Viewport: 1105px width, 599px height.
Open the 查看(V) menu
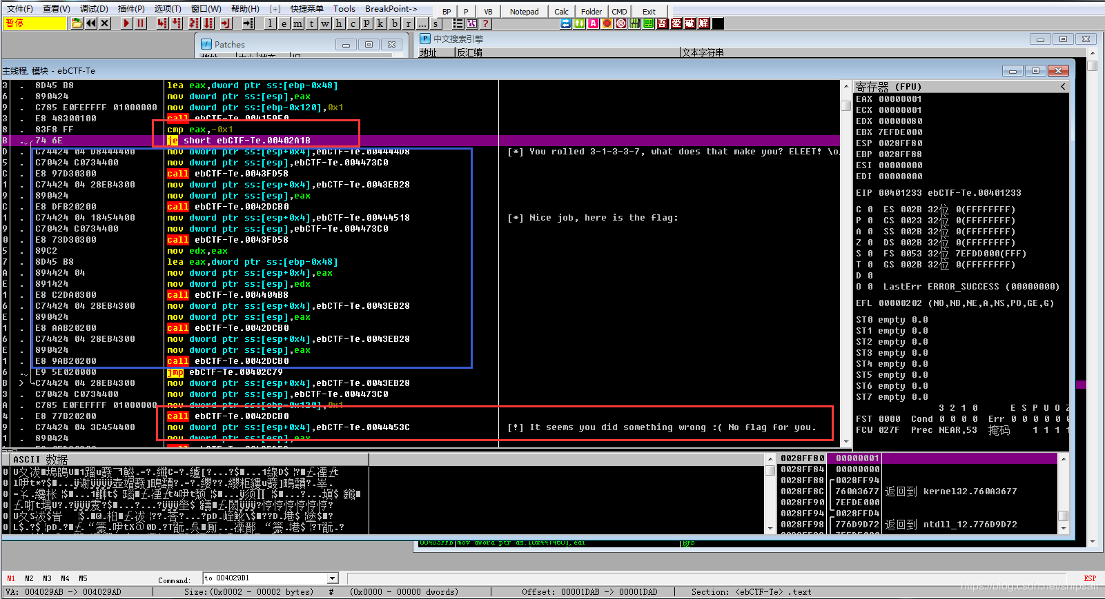(56, 9)
